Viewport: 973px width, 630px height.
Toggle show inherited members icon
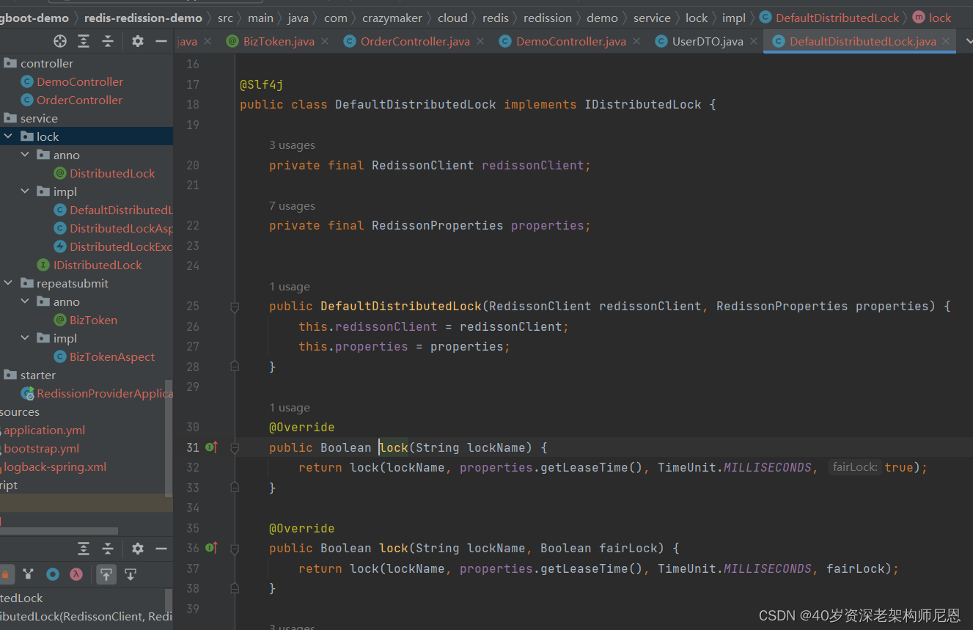coord(28,574)
